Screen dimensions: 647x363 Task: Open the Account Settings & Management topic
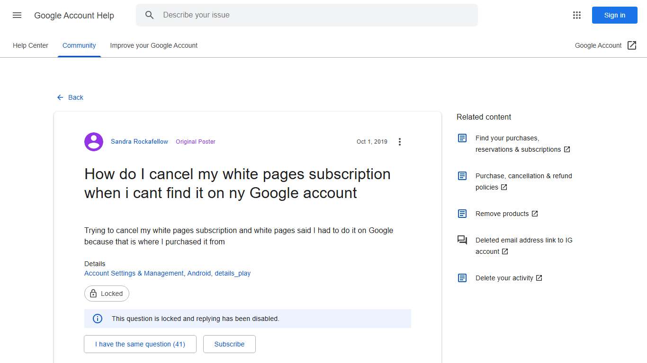[x=134, y=273]
